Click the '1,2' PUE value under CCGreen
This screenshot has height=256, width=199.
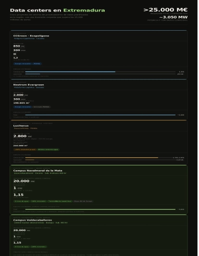click(x=15, y=58)
